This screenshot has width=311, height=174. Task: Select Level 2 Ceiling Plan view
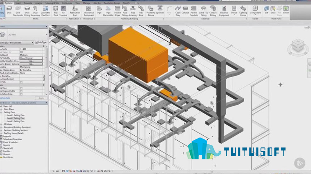(16, 118)
